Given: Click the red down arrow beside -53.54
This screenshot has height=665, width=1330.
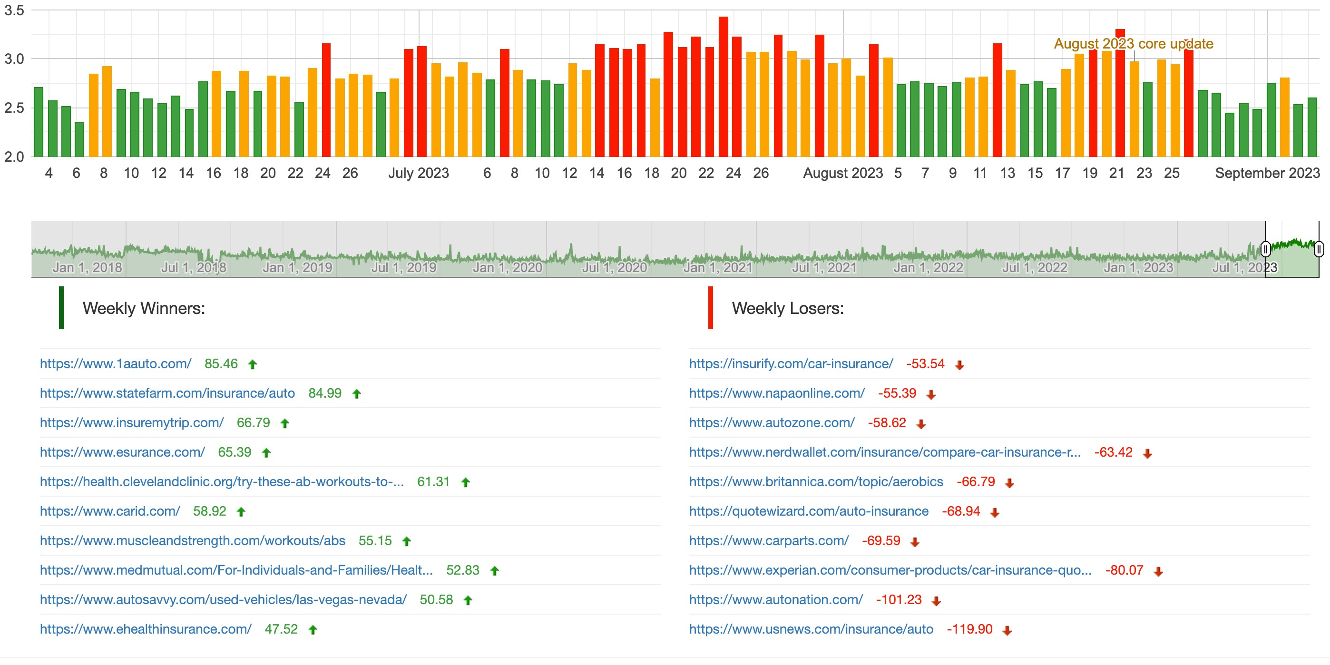Looking at the screenshot, I should tap(959, 365).
